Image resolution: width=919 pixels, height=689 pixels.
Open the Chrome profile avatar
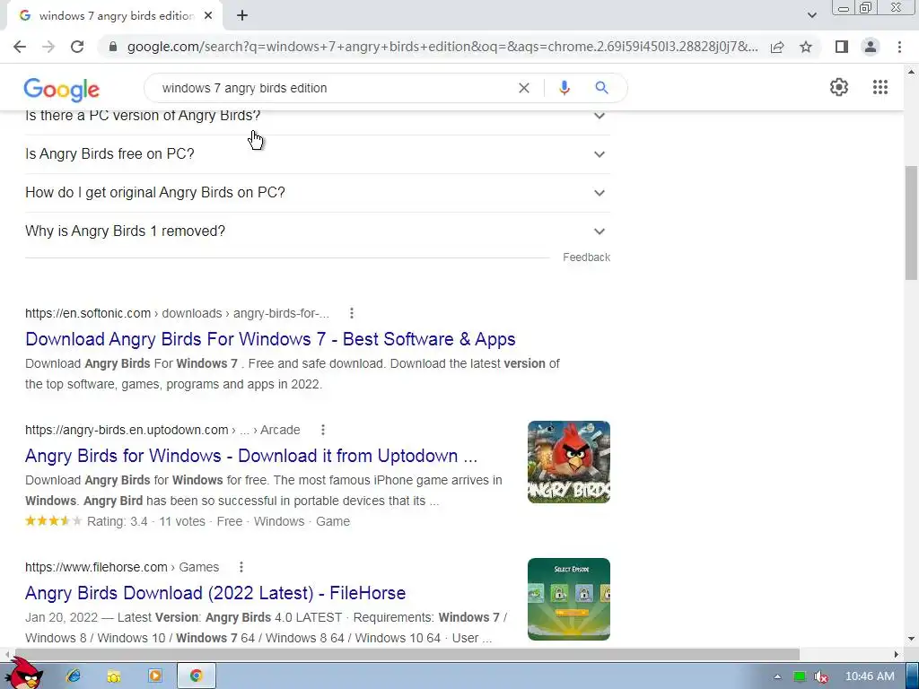pos(871,47)
